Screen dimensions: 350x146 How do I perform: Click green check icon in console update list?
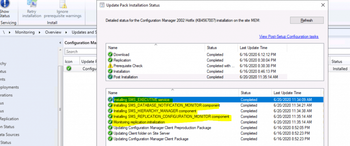(x=69, y=69)
